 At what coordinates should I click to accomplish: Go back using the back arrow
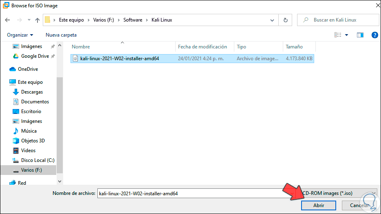click(x=7, y=20)
